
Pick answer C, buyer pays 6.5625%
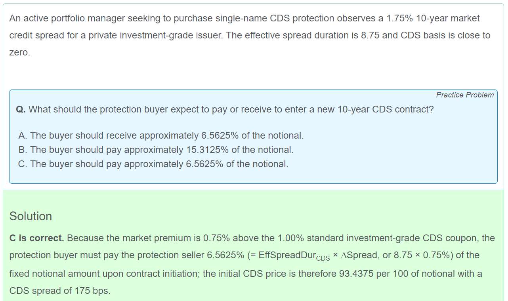tap(153, 164)
